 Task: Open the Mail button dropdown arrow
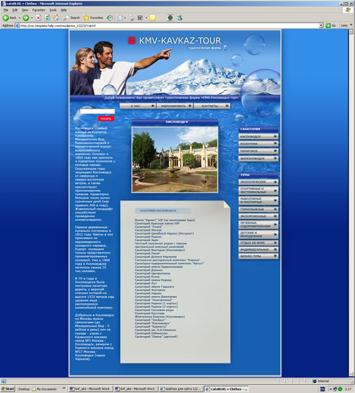[125, 18]
